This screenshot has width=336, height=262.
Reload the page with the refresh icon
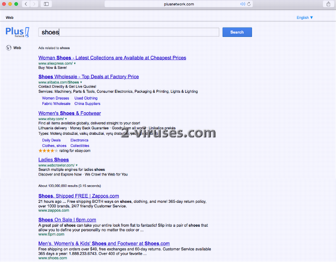pos(249,4)
